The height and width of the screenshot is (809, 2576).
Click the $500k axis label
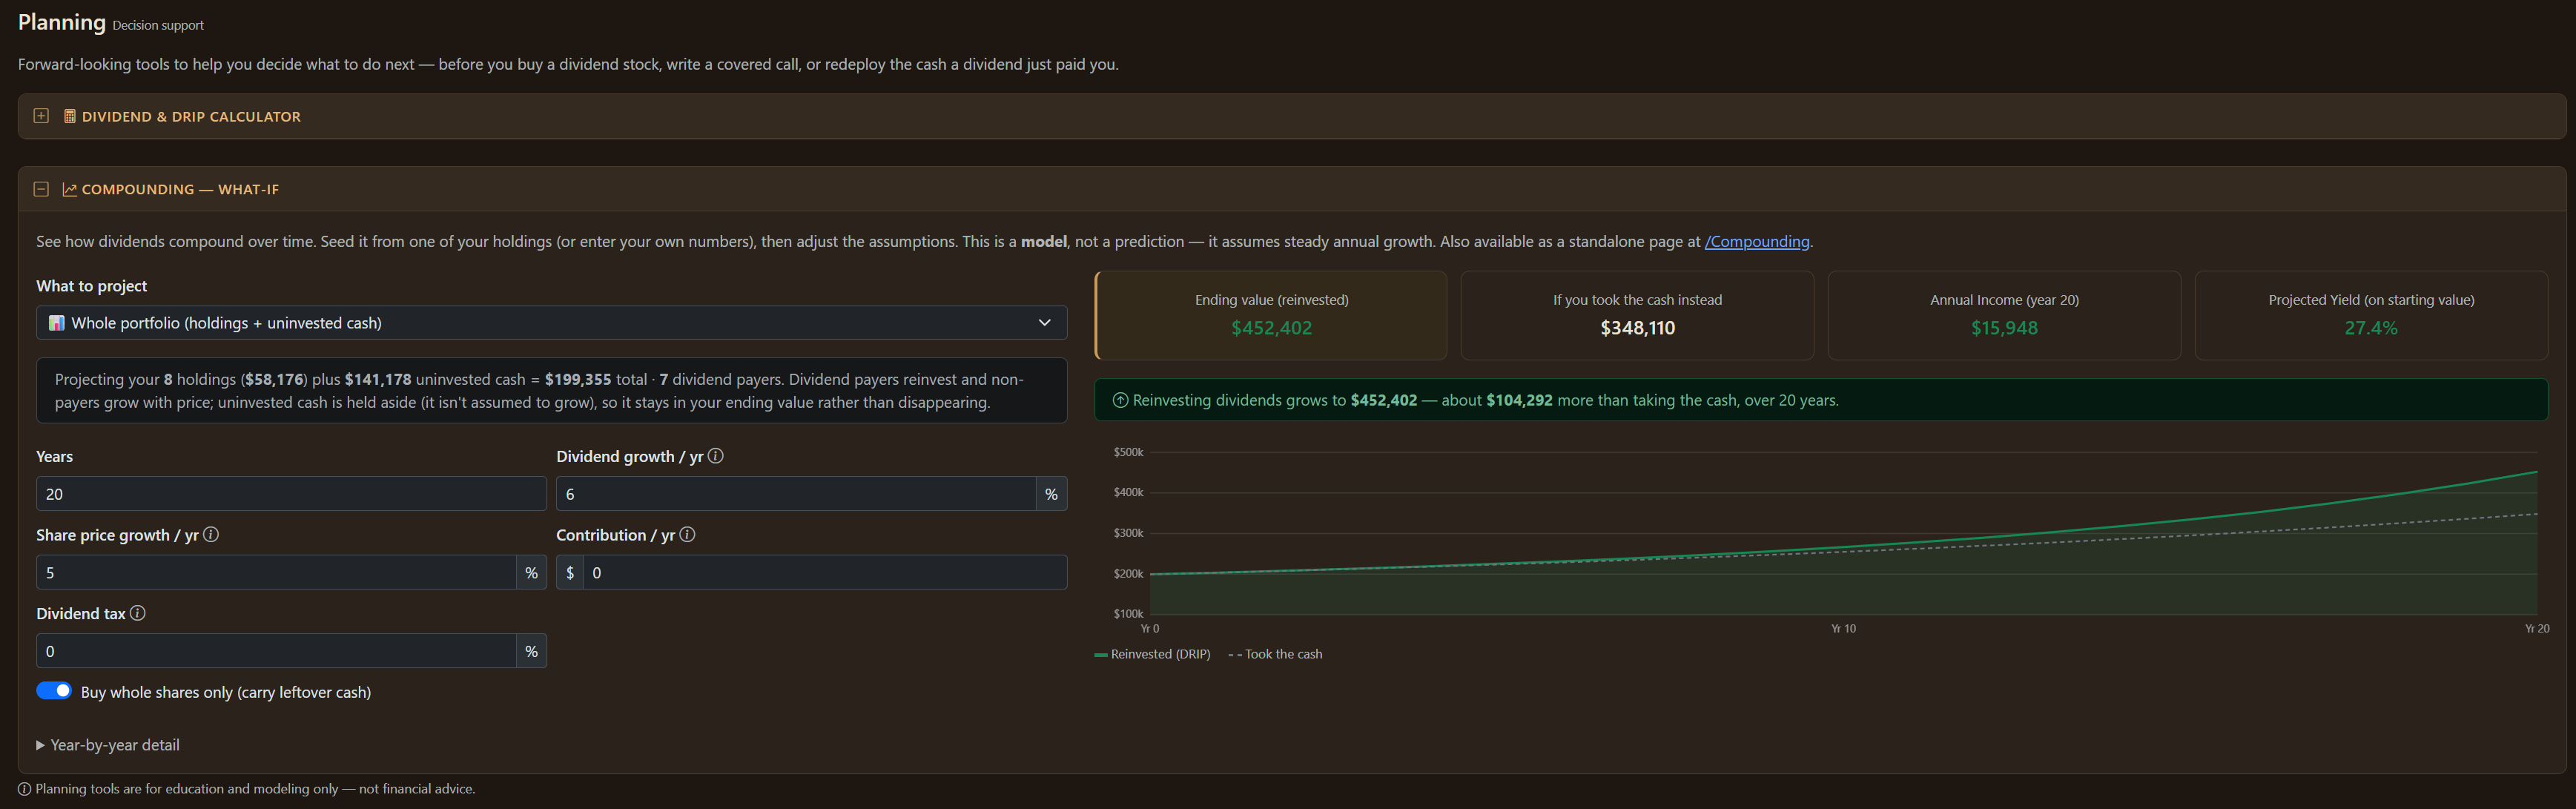(x=1128, y=452)
